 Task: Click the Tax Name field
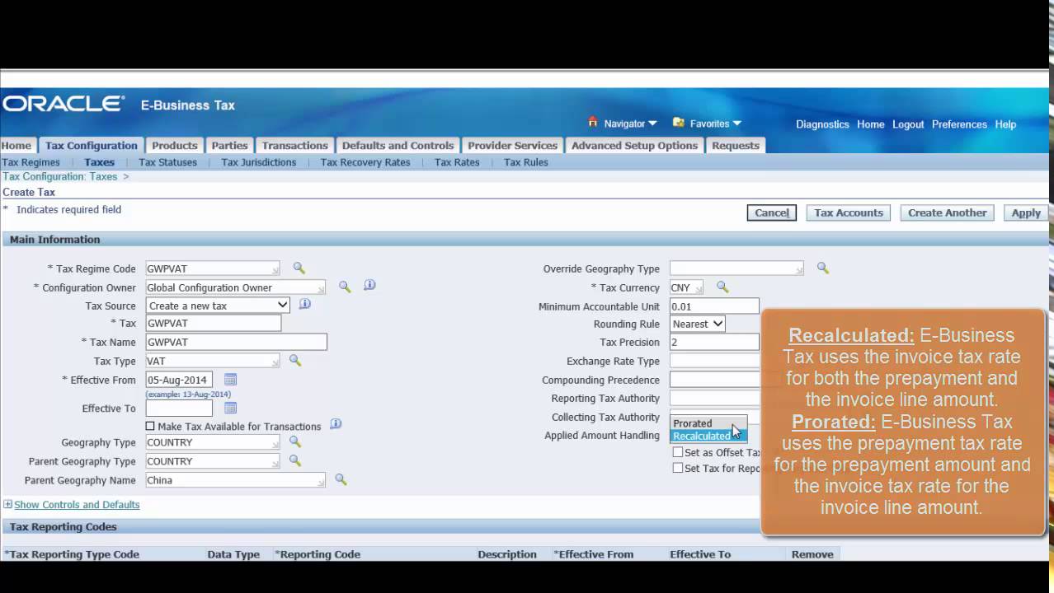[237, 342]
